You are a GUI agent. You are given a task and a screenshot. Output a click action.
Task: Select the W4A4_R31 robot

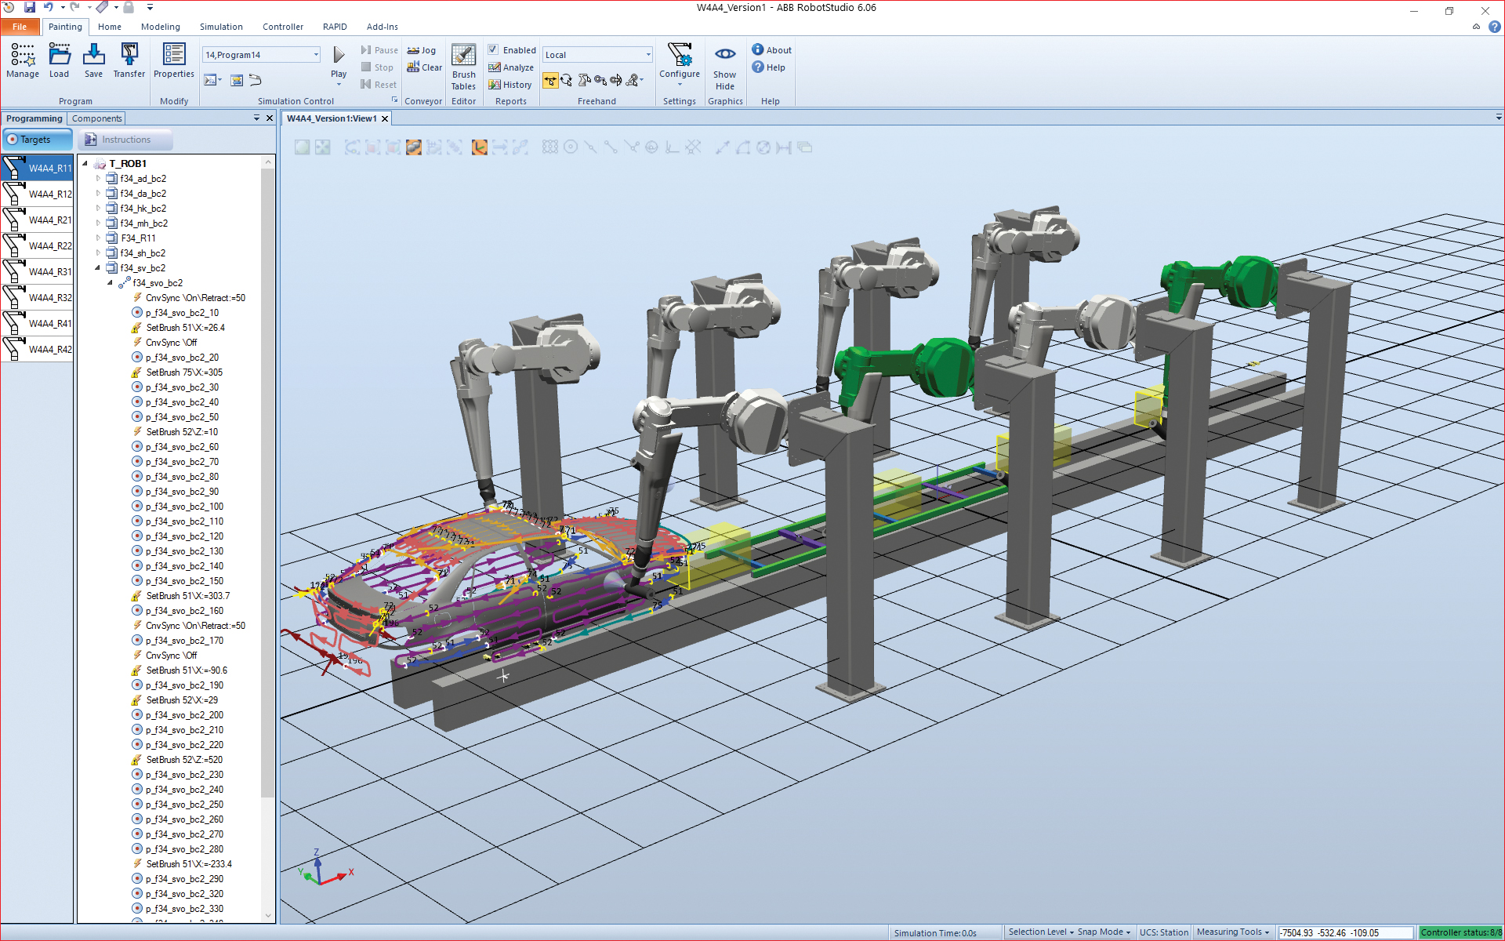point(38,271)
